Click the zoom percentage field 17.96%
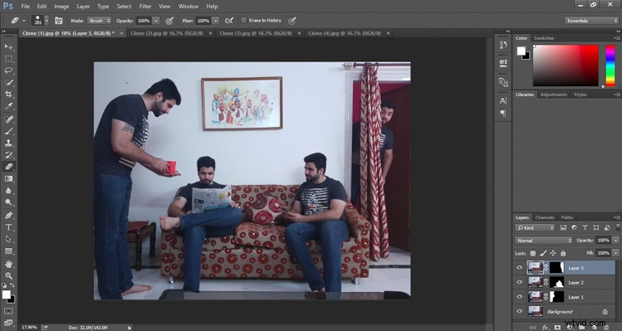Image resolution: width=622 pixels, height=331 pixels. 29,328
